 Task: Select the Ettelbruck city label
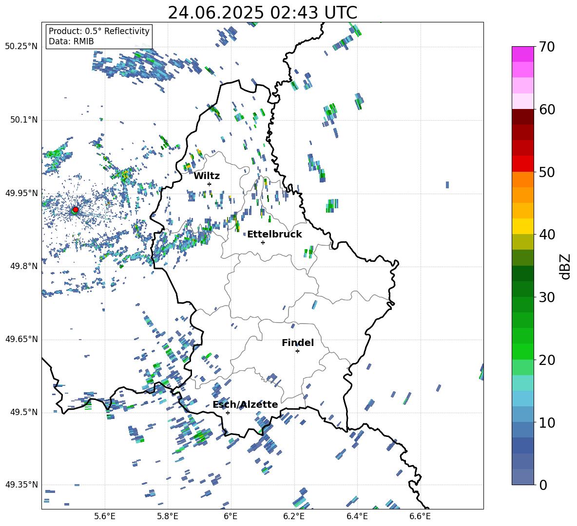click(x=274, y=235)
